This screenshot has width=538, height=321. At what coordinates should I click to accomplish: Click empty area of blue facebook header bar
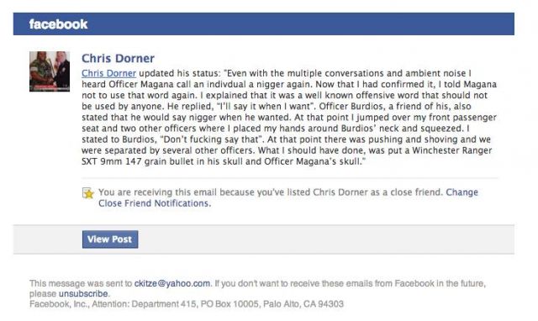[302, 24]
